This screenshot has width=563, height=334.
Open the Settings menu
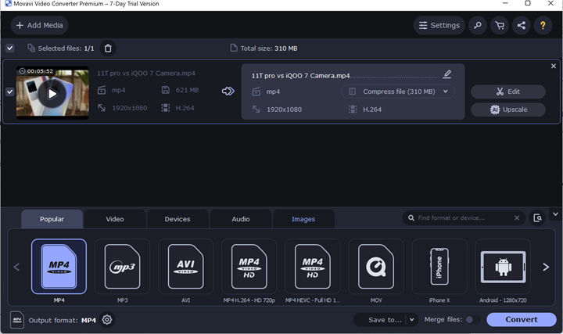(x=439, y=26)
